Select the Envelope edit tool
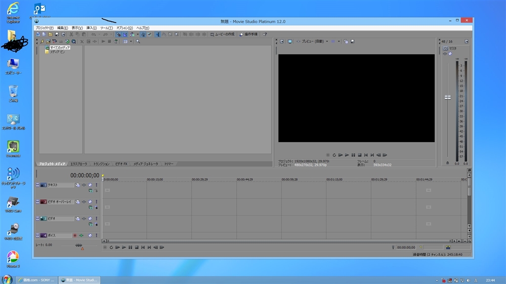 [x=164, y=34]
